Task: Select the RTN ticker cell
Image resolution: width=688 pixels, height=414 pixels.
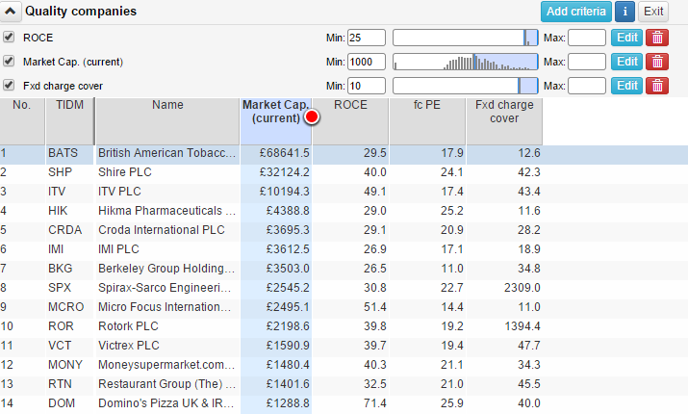Action: point(60,384)
